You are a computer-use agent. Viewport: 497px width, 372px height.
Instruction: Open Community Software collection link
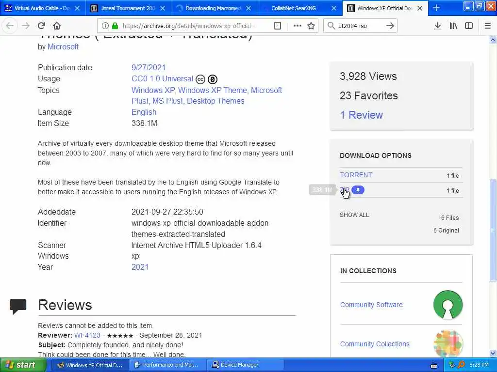[x=371, y=305]
